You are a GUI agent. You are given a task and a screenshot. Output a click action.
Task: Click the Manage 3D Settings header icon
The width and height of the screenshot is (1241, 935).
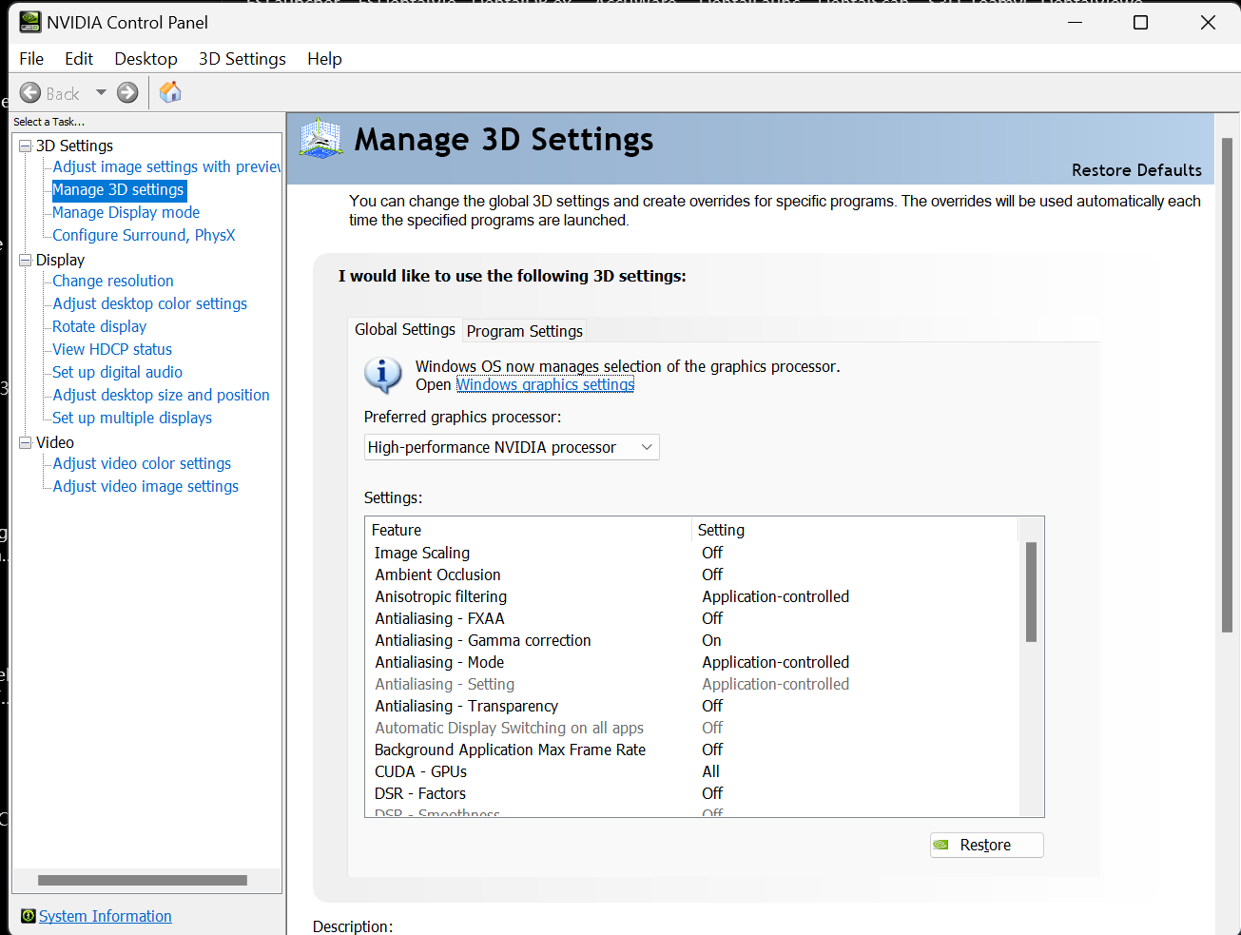[320, 139]
